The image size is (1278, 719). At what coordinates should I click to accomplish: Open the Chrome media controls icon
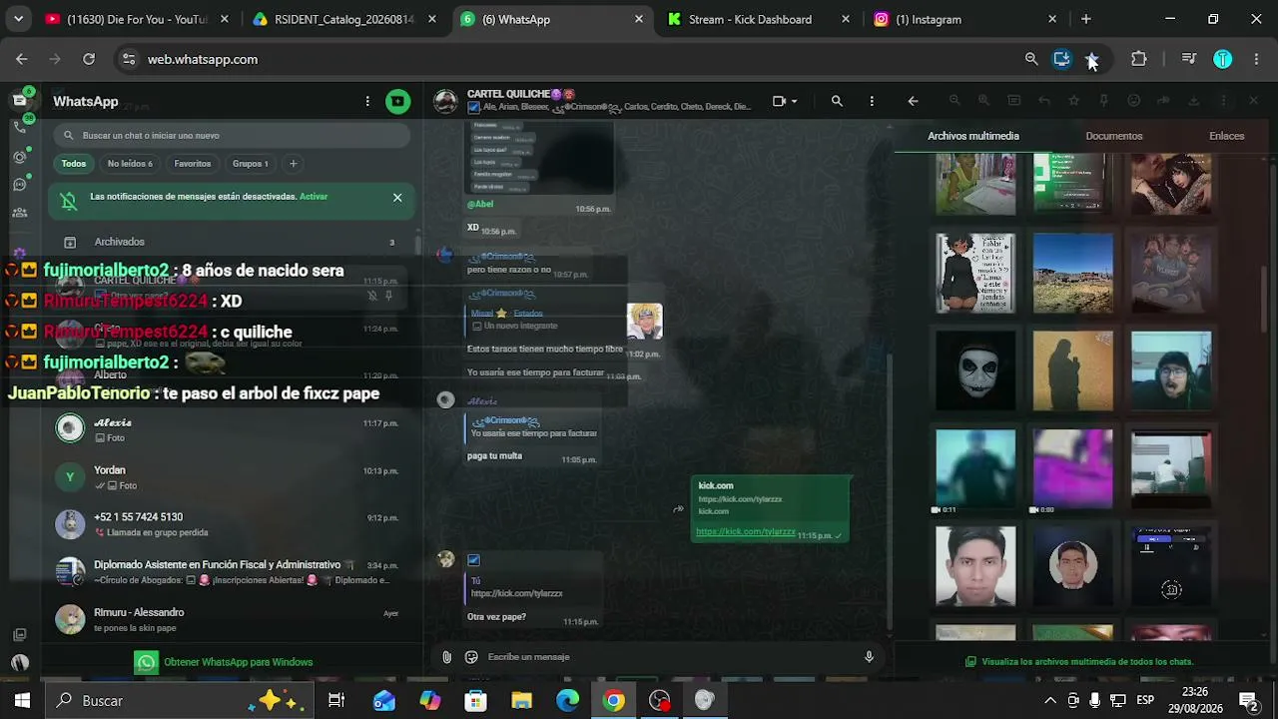1188,59
